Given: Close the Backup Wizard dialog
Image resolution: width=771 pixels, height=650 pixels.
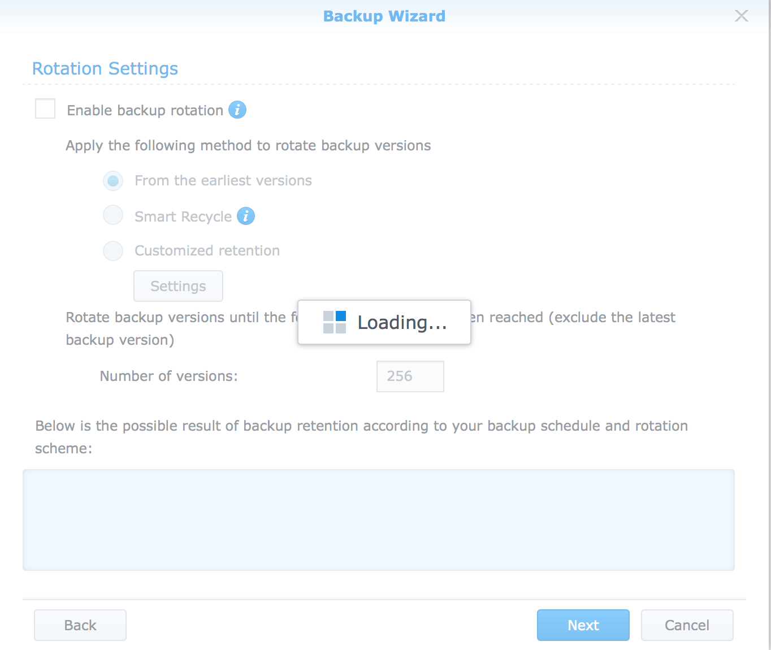Looking at the screenshot, I should click(741, 16).
